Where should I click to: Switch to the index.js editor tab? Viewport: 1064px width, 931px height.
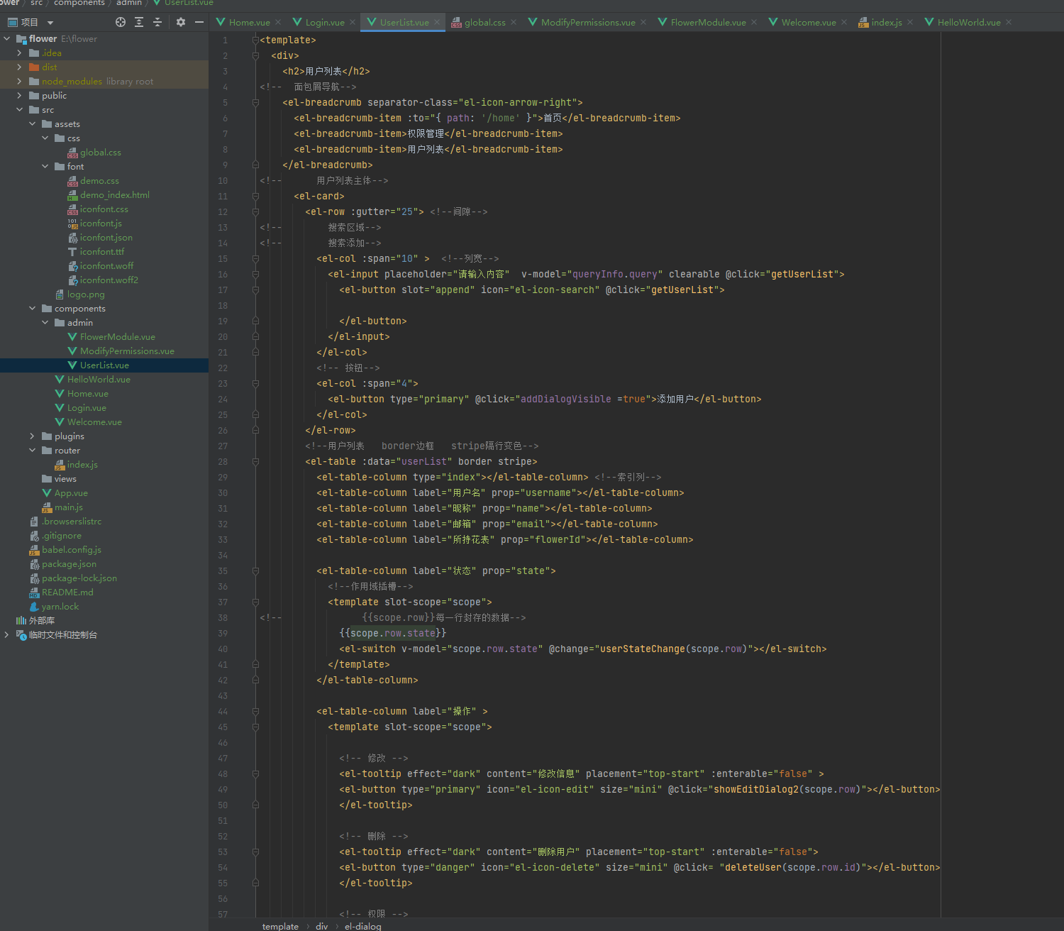(x=887, y=22)
